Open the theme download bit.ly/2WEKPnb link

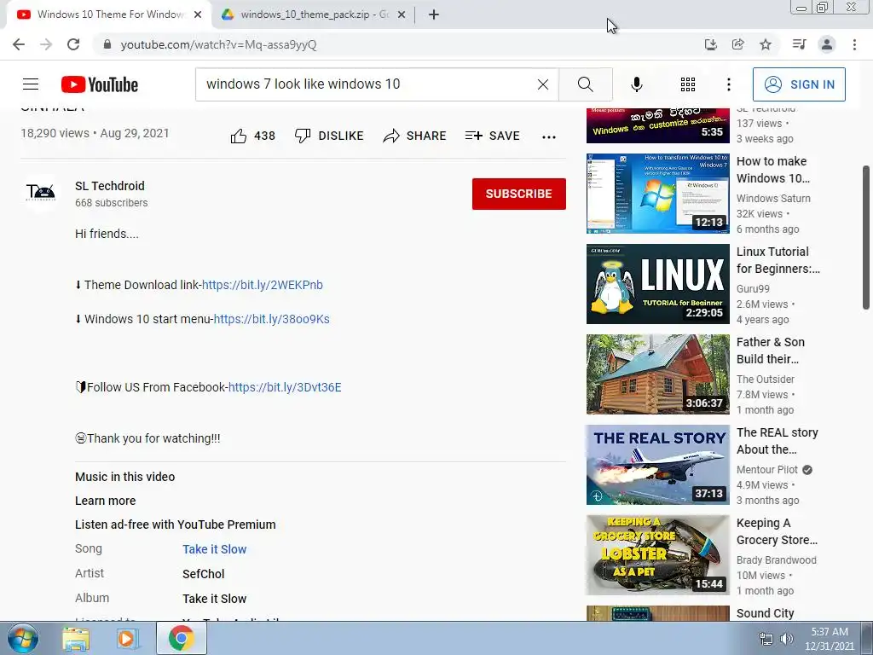click(x=263, y=285)
